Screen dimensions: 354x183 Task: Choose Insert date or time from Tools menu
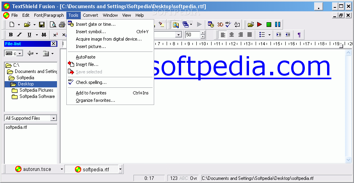click(110, 24)
